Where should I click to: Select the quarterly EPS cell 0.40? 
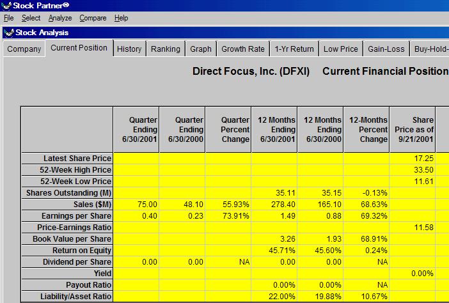click(x=136, y=215)
